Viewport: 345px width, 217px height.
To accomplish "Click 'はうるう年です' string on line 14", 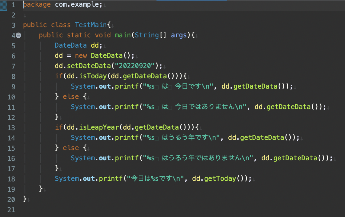I will (x=185, y=137).
